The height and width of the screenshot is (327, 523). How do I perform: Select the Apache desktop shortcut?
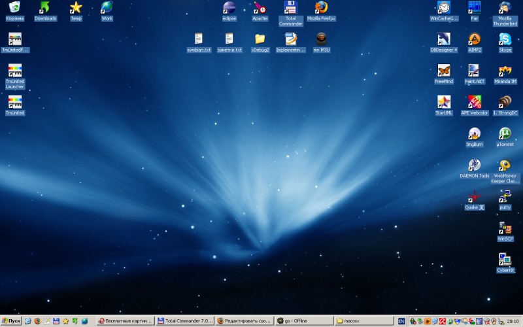(x=260, y=8)
